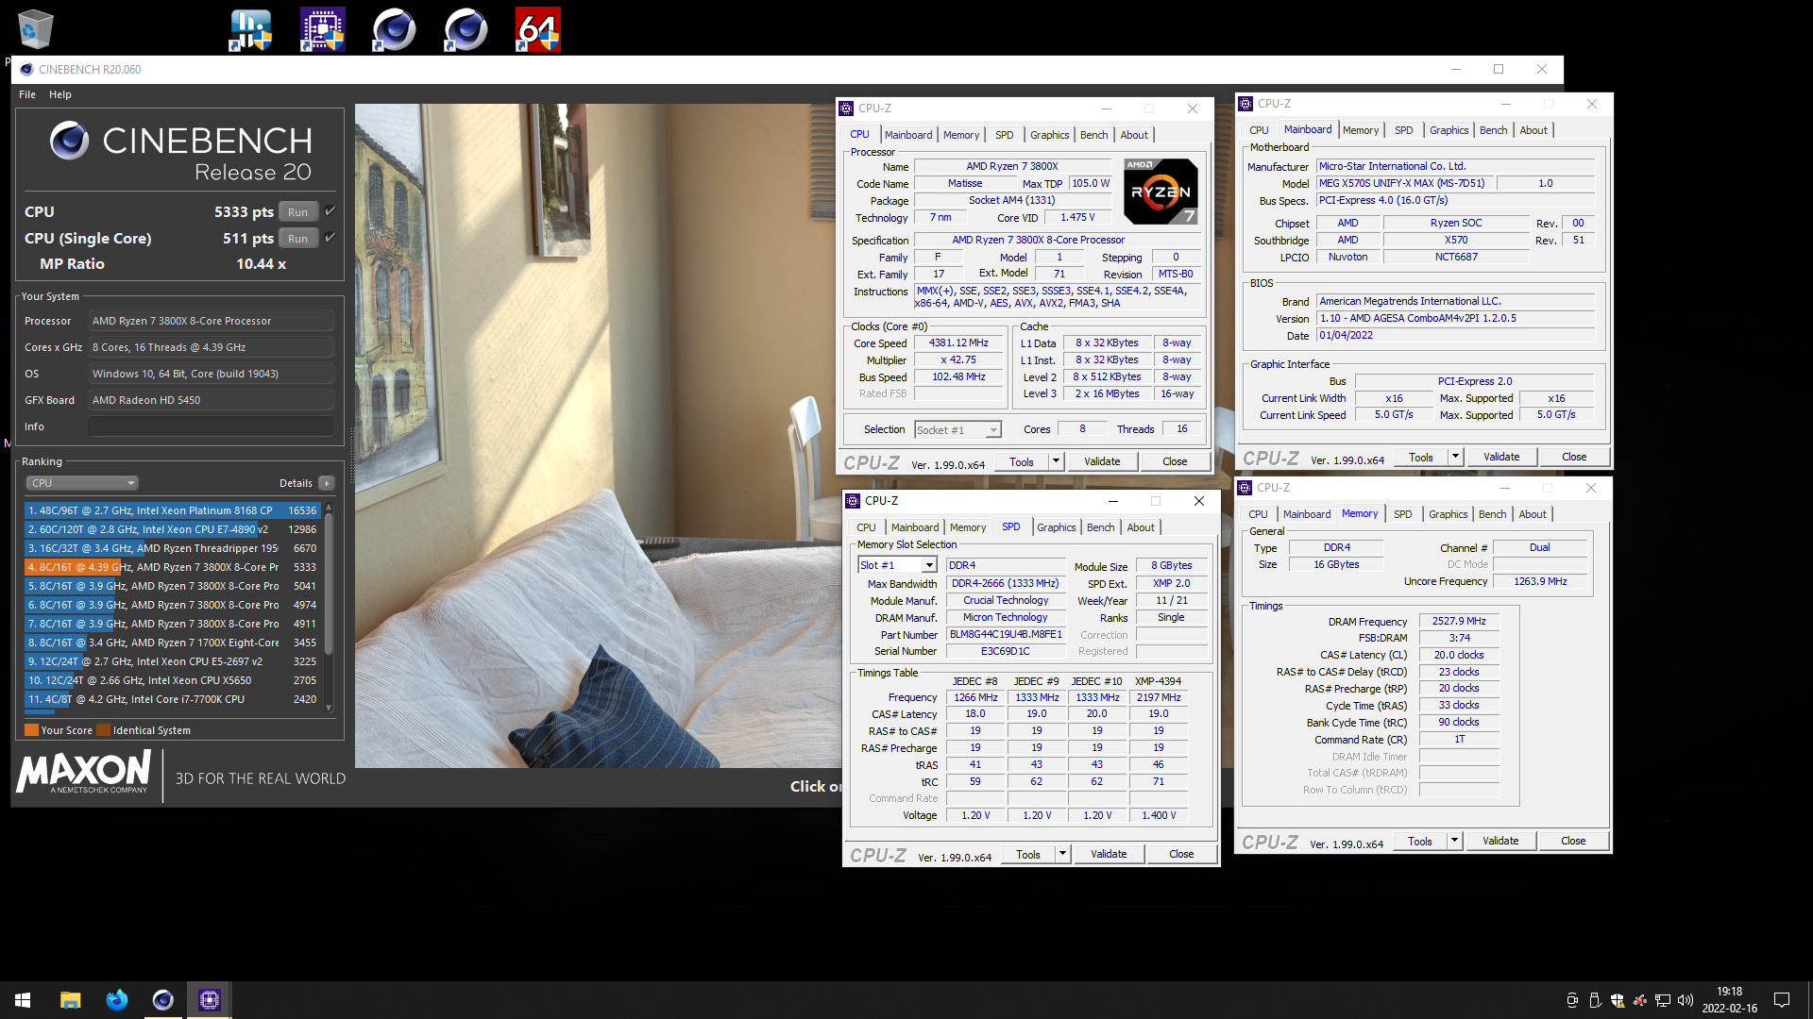1813x1019 pixels.
Task: Toggle the CPU (Single Core) test checkbox
Action: coord(330,238)
